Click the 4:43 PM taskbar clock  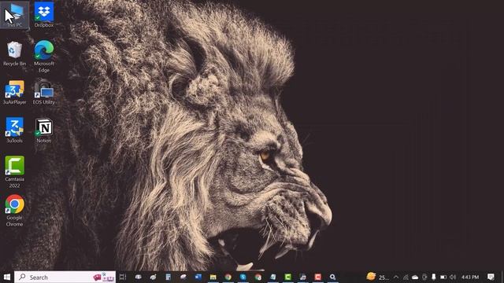coord(470,277)
